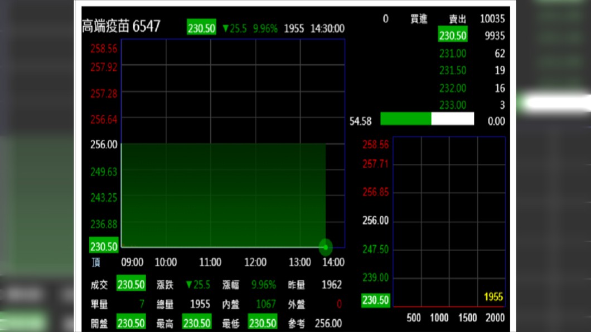Image resolution: width=591 pixels, height=332 pixels.
Task: Select the 231.00 ask price row
Action: (453, 53)
